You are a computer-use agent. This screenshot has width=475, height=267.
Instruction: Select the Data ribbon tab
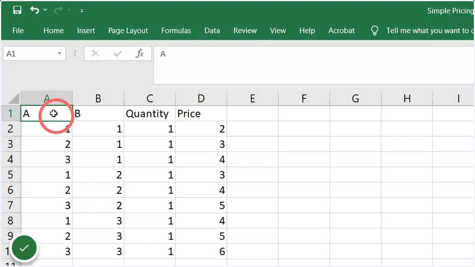pos(212,30)
